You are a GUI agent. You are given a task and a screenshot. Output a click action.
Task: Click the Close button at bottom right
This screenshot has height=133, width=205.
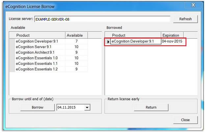point(185,120)
